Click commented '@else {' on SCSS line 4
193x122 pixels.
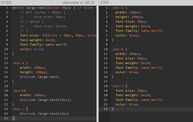point(37,22)
